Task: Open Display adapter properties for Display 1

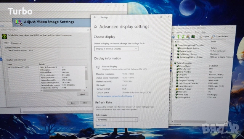Action: (x=115, y=96)
